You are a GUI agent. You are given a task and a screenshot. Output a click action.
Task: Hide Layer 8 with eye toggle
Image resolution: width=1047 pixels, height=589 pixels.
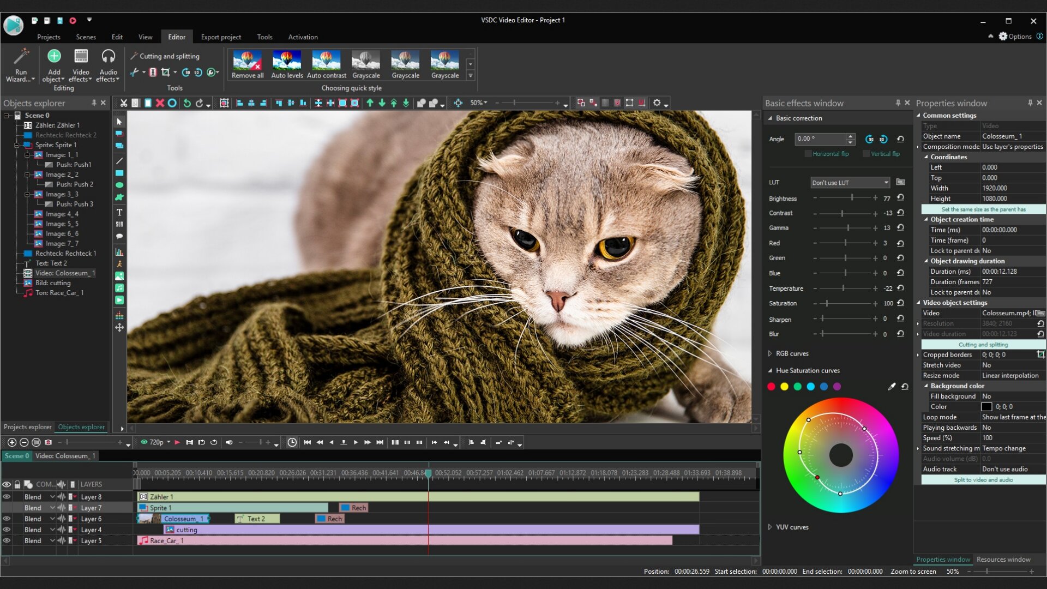[x=7, y=497]
